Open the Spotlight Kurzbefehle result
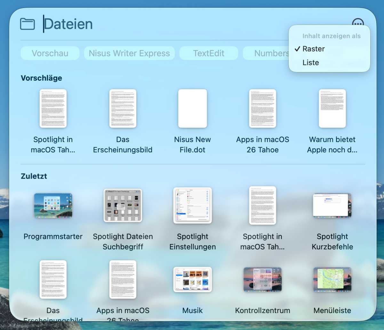Screen dimensions: 384x330 click(x=332, y=206)
